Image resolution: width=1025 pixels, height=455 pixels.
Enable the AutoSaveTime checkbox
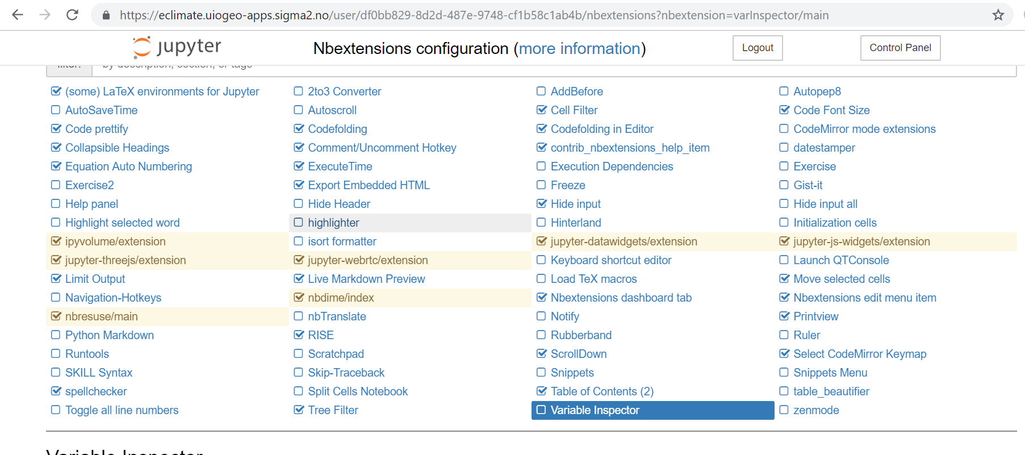coord(56,110)
